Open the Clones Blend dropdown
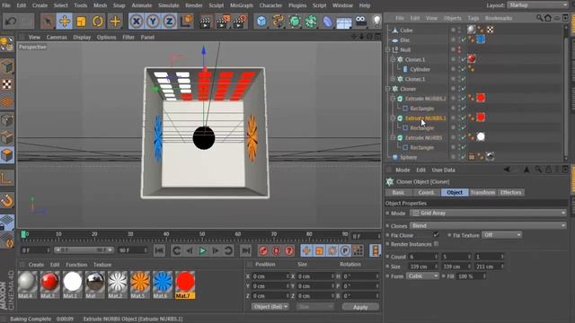The width and height of the screenshot is (575, 323). tap(488, 225)
